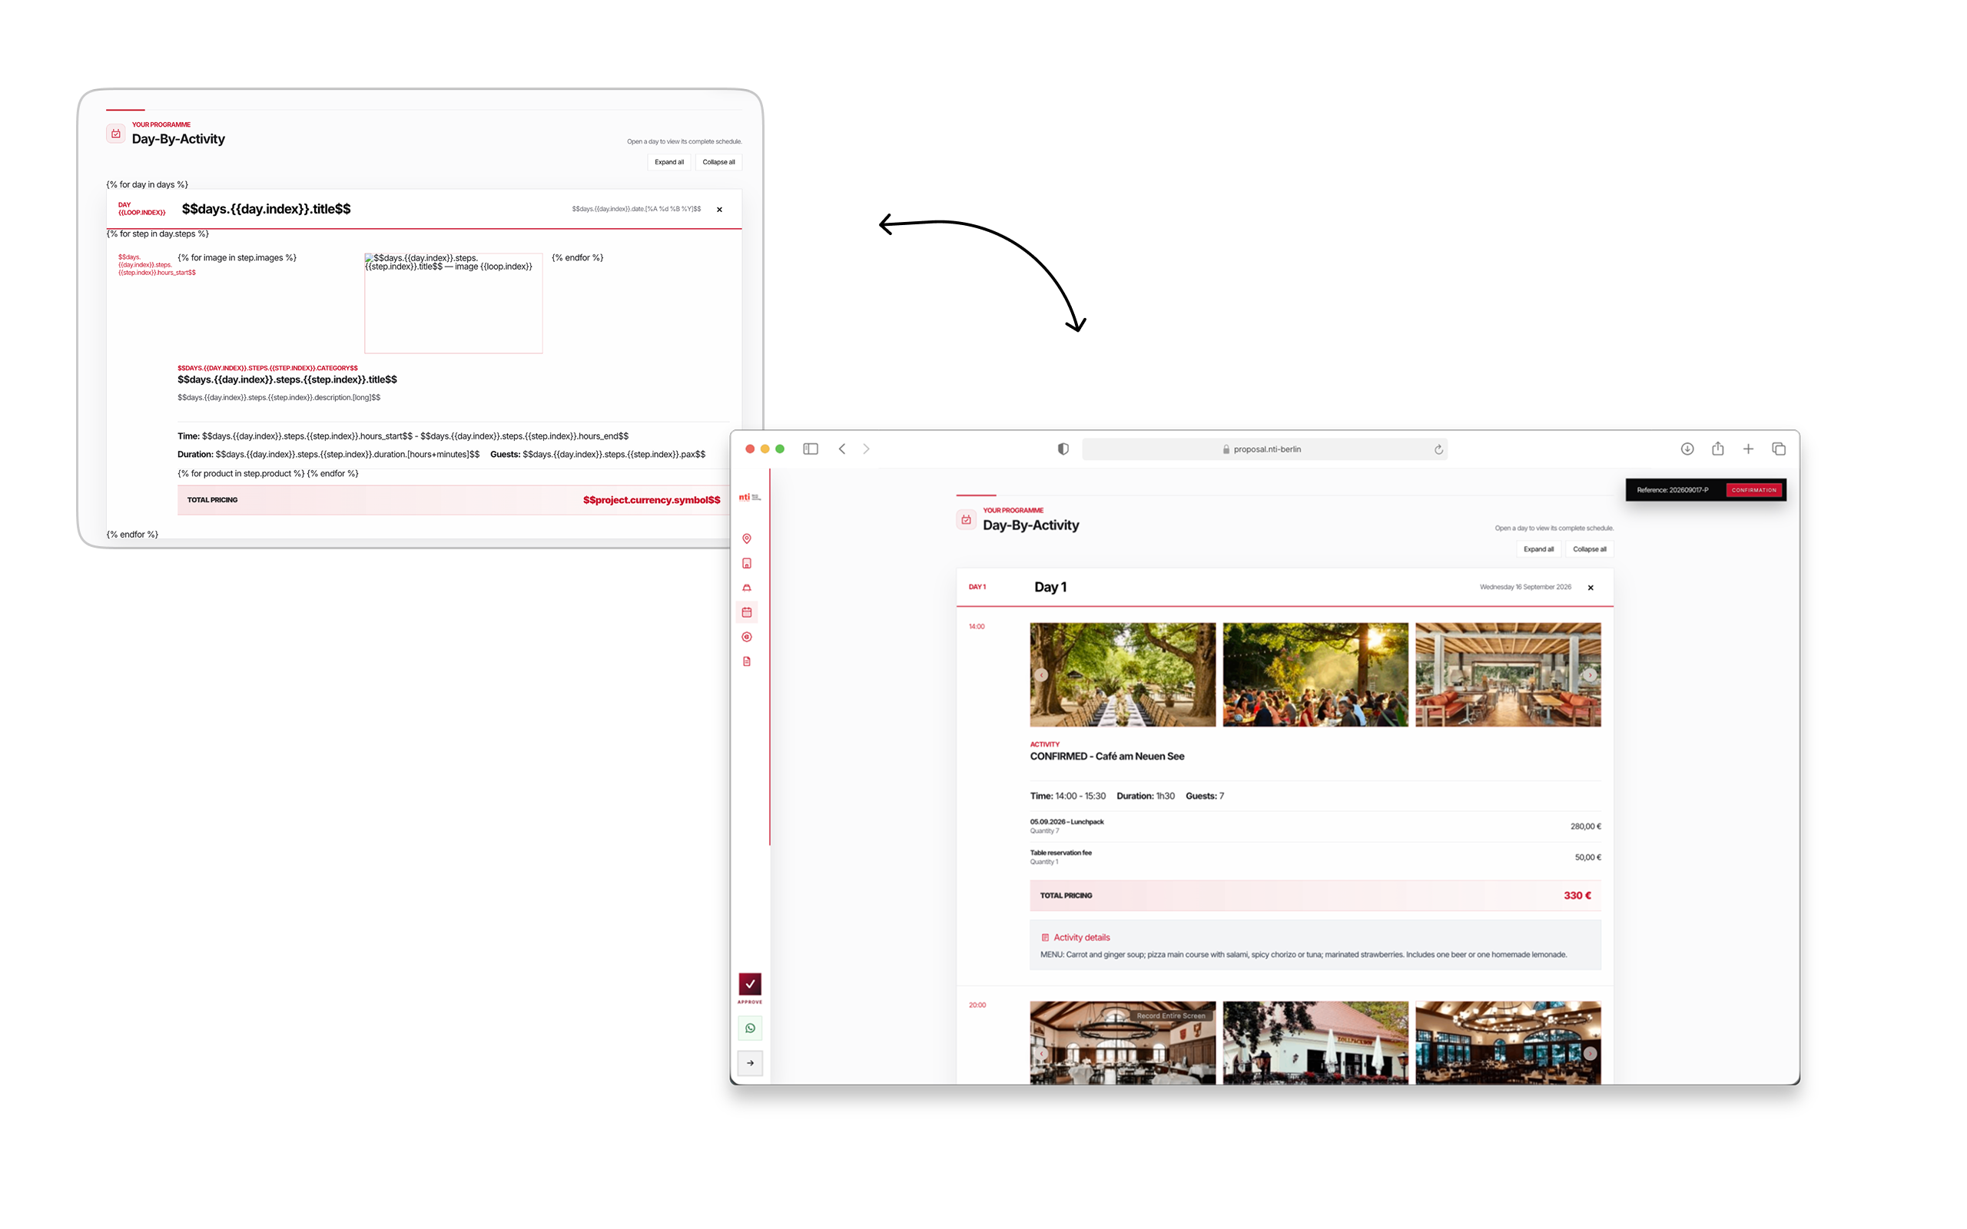
Task: Show next image in the 20:00 carousel
Action: pos(1590,1053)
